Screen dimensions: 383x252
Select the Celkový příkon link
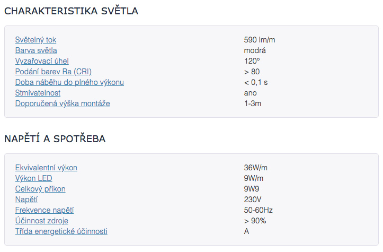tap(40, 189)
